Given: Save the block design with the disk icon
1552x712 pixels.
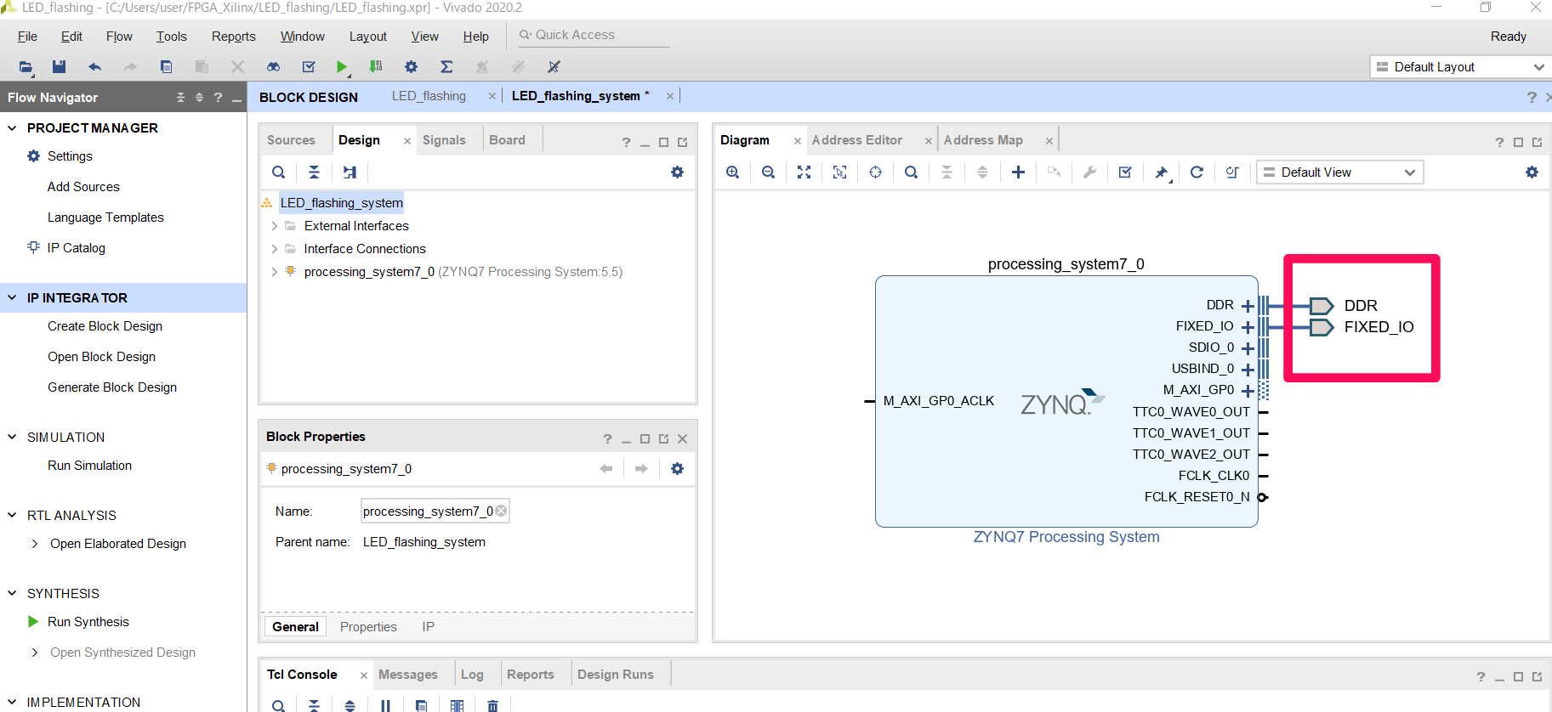Looking at the screenshot, I should [x=59, y=66].
